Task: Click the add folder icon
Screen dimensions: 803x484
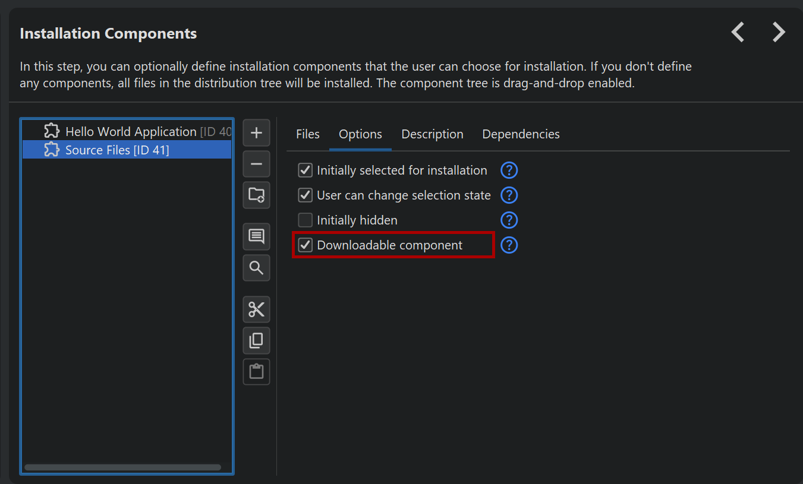Action: click(x=256, y=195)
